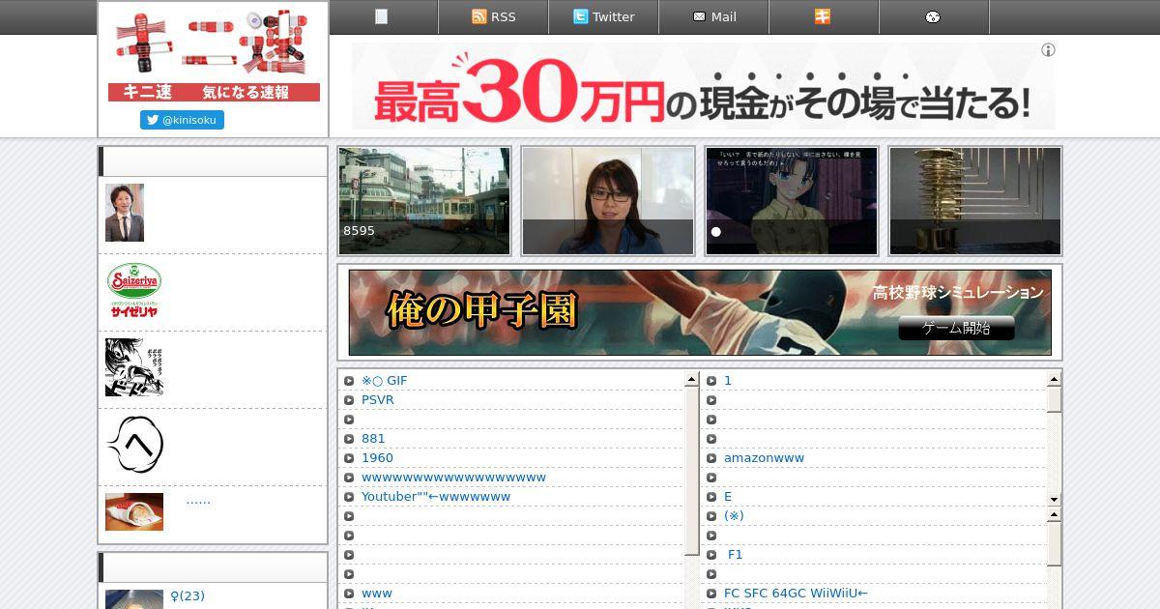Open the 30万円 cash prize ad banner

703,86
